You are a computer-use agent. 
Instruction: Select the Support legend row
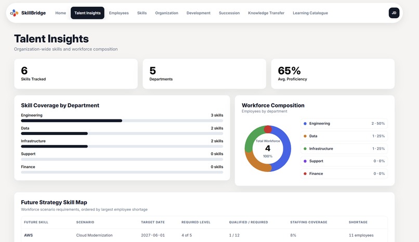pos(344,161)
